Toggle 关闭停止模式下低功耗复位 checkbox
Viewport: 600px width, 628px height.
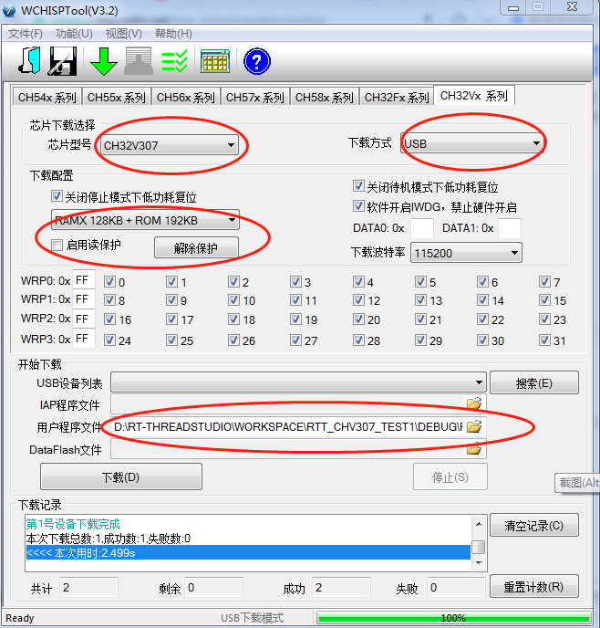click(x=57, y=196)
